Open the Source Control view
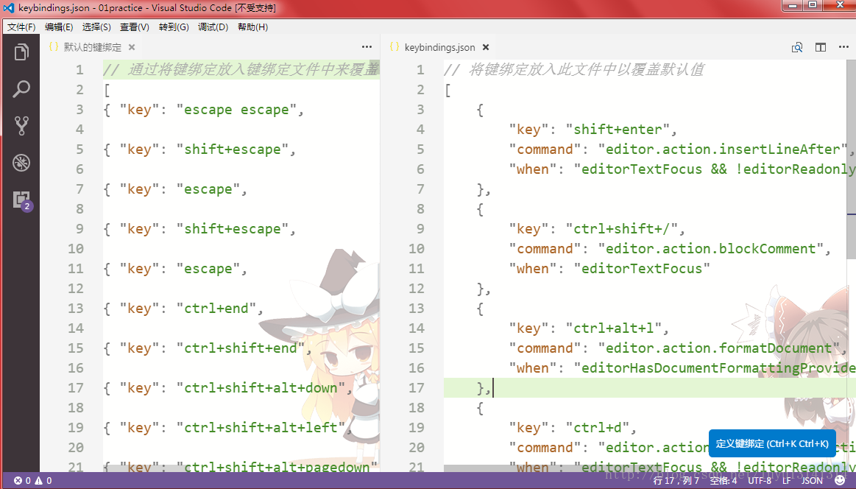 [21, 126]
